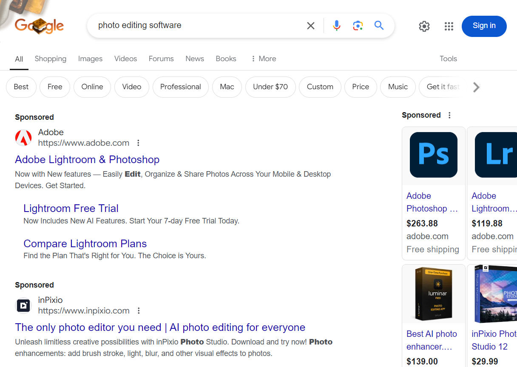Open the inPixio only photo editor link
The height and width of the screenshot is (367, 517).
point(160,327)
